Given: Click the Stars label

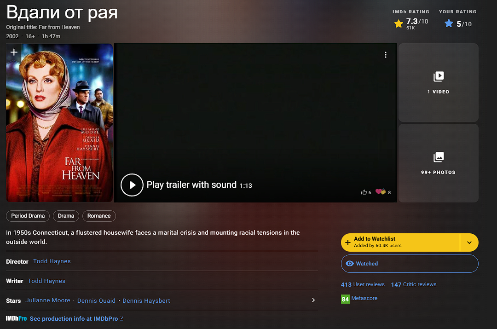Looking at the screenshot, I should (x=13, y=300).
